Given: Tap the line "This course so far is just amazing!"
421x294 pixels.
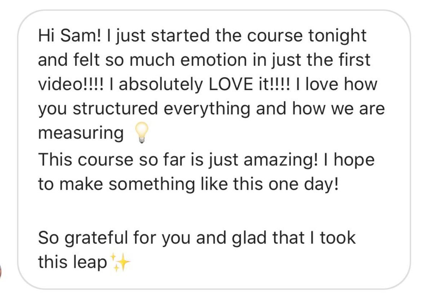Looking at the screenshot, I should point(178,160).
